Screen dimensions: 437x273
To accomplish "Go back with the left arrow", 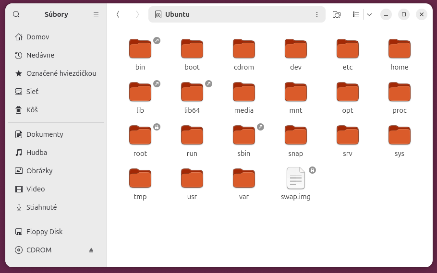I will [x=118, y=14].
